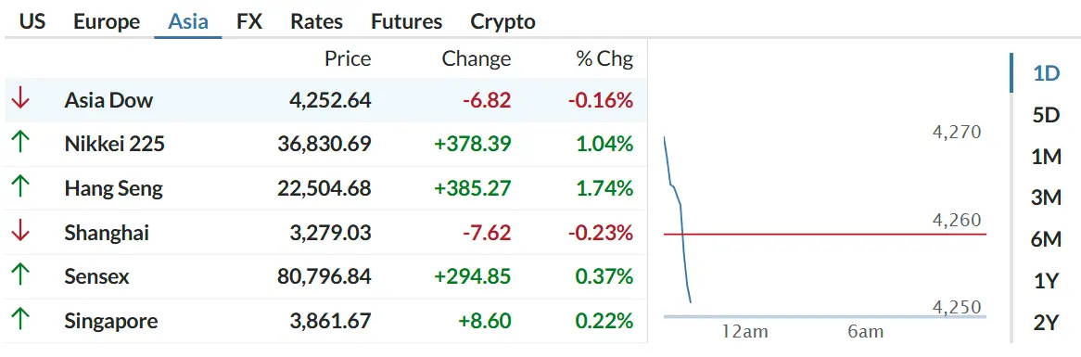Click the blue Asia Dow chart line

tap(678, 219)
